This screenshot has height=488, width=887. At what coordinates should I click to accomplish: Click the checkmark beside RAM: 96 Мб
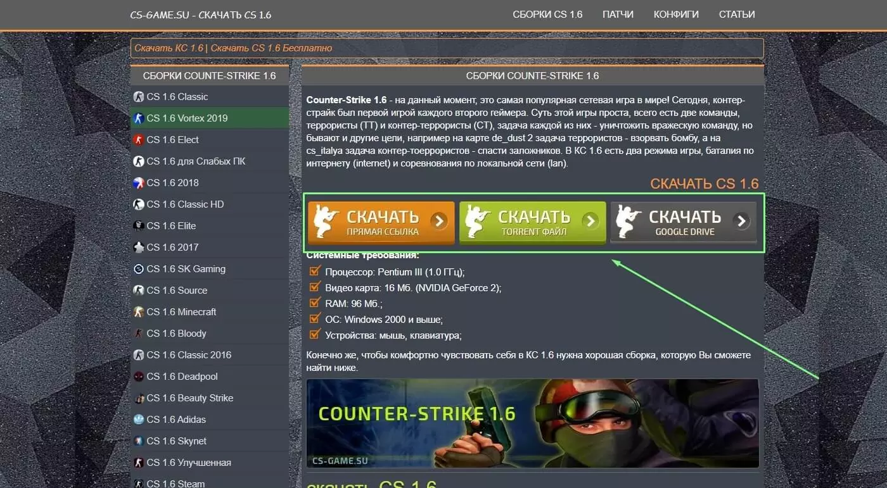point(314,303)
